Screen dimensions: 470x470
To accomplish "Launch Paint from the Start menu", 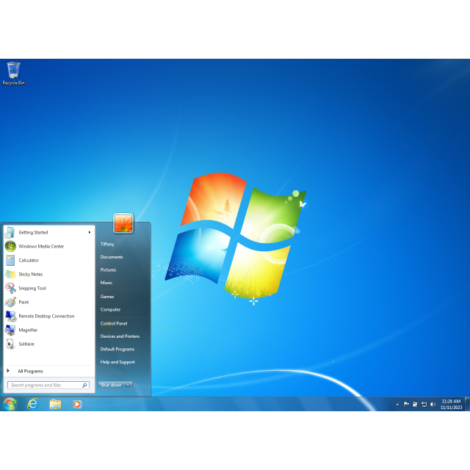I will tap(23, 302).
